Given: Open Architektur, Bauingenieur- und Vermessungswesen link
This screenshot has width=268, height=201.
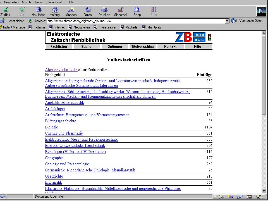Looking at the screenshot, I should tap(87, 115).
